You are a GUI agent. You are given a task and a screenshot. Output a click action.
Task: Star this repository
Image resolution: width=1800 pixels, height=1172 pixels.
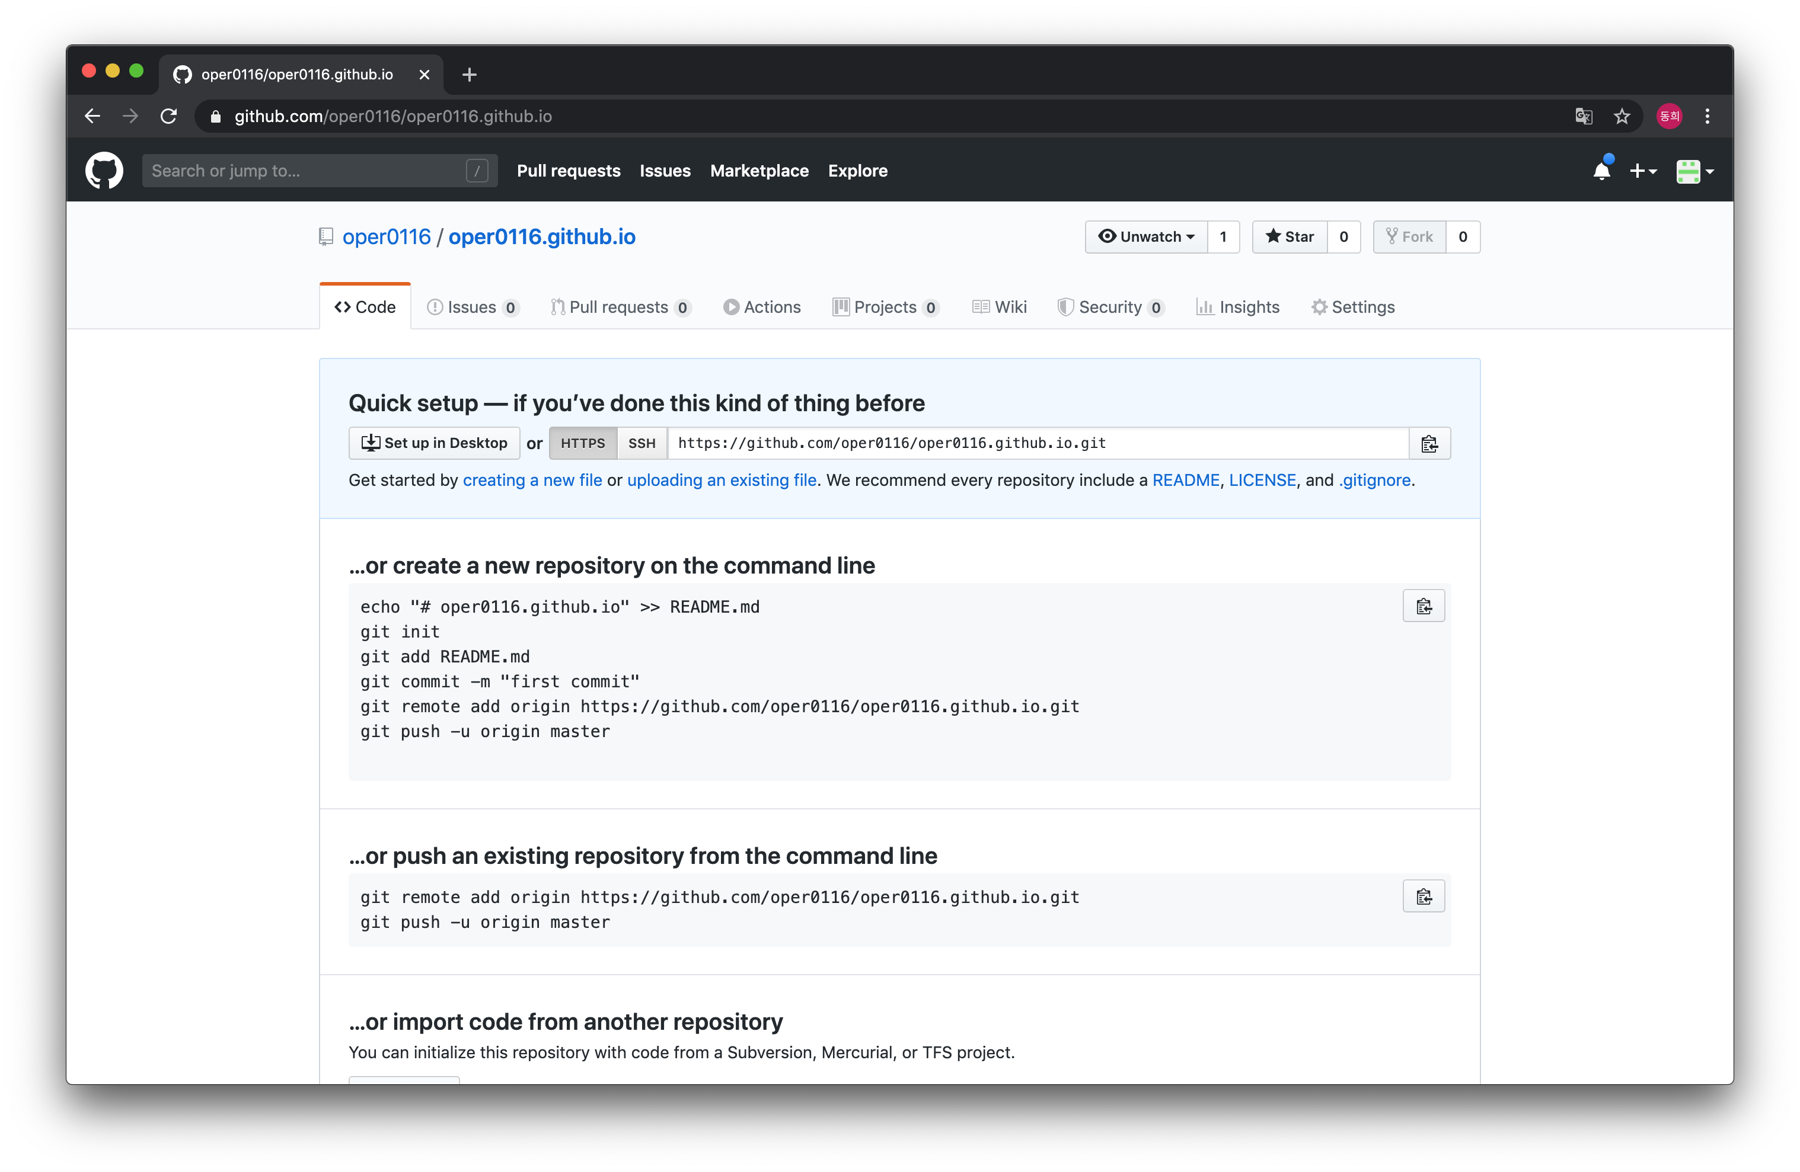tap(1290, 237)
